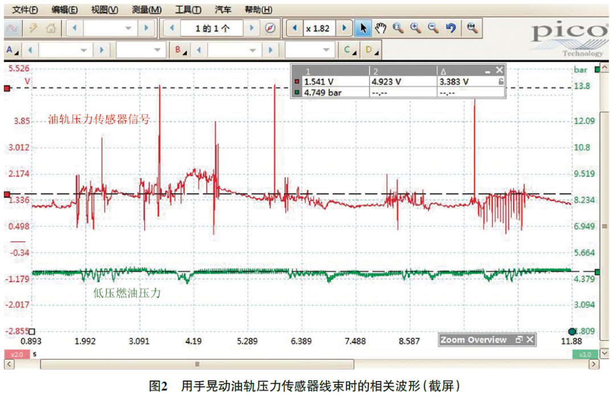
Task: Close the Zoom Overview window
Action: [530, 340]
